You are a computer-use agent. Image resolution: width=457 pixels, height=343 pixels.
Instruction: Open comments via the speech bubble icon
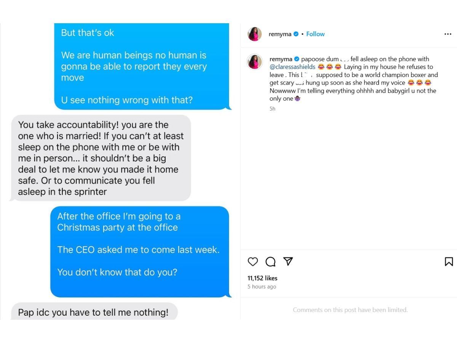click(x=270, y=261)
